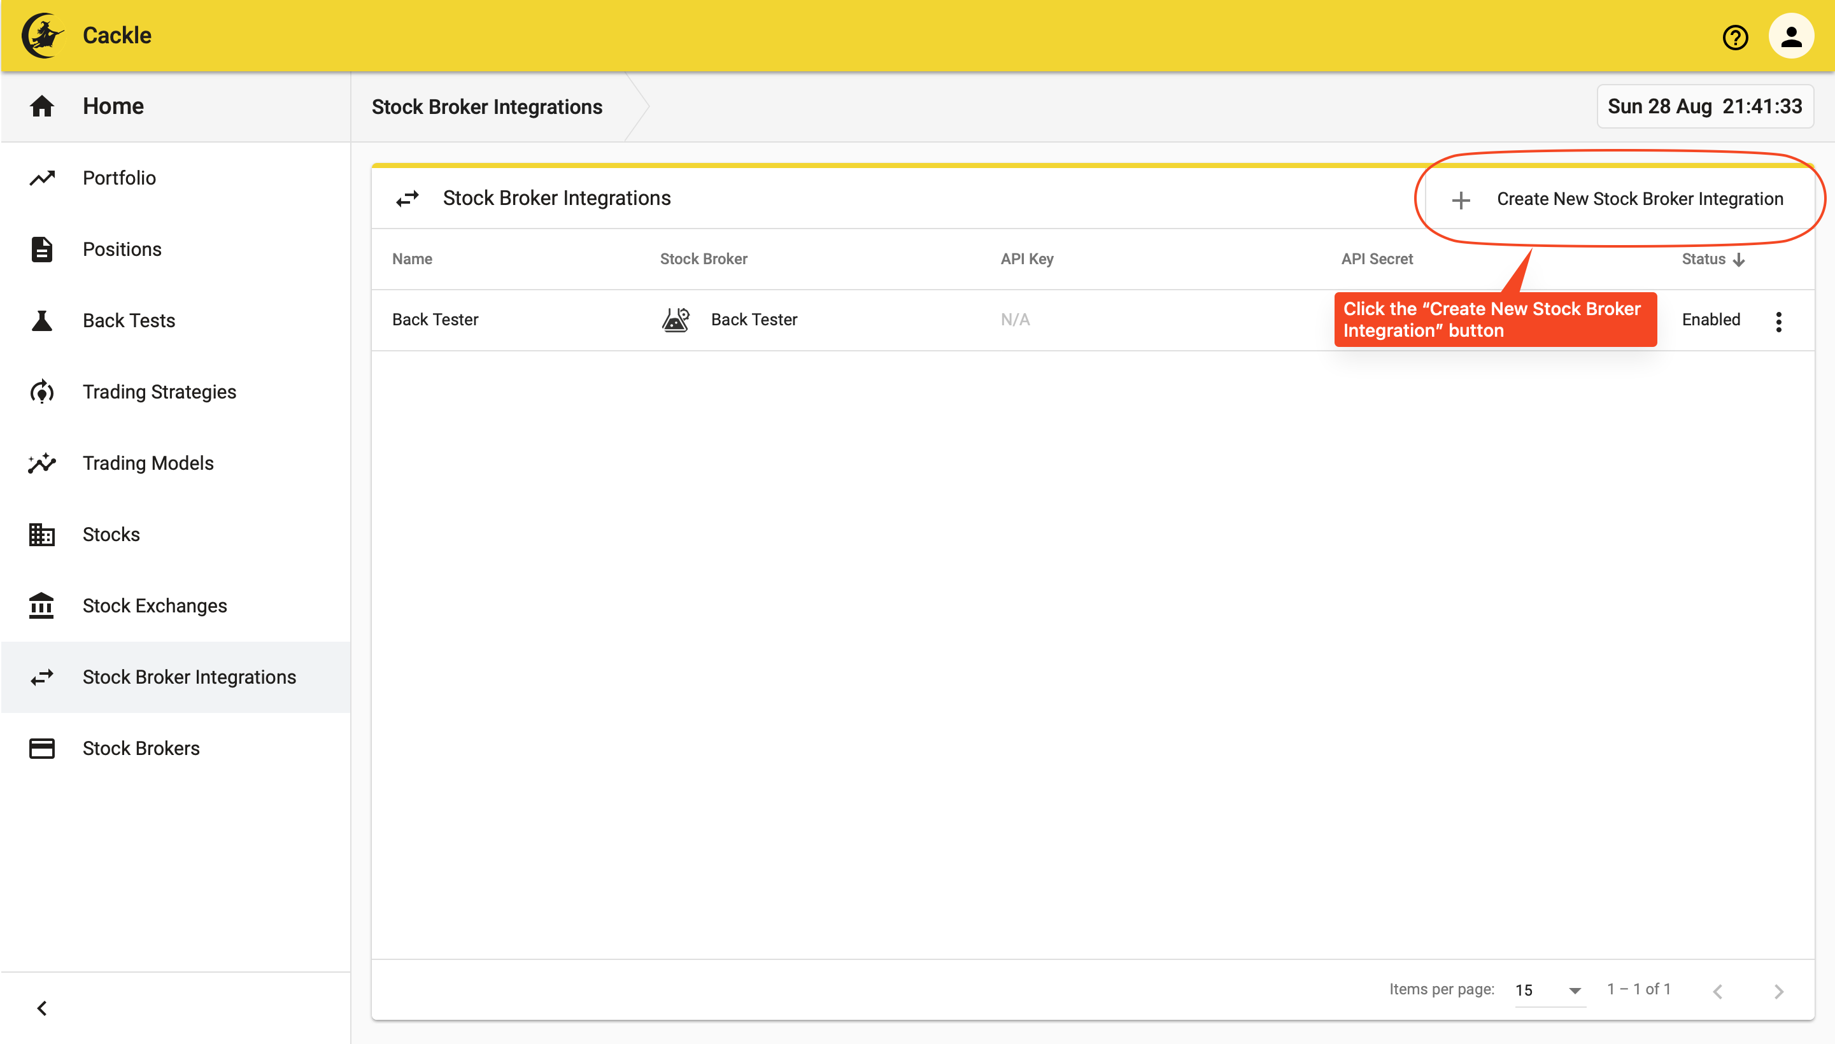
Task: Click the Stock Broker Integrations panel title
Action: [556, 198]
